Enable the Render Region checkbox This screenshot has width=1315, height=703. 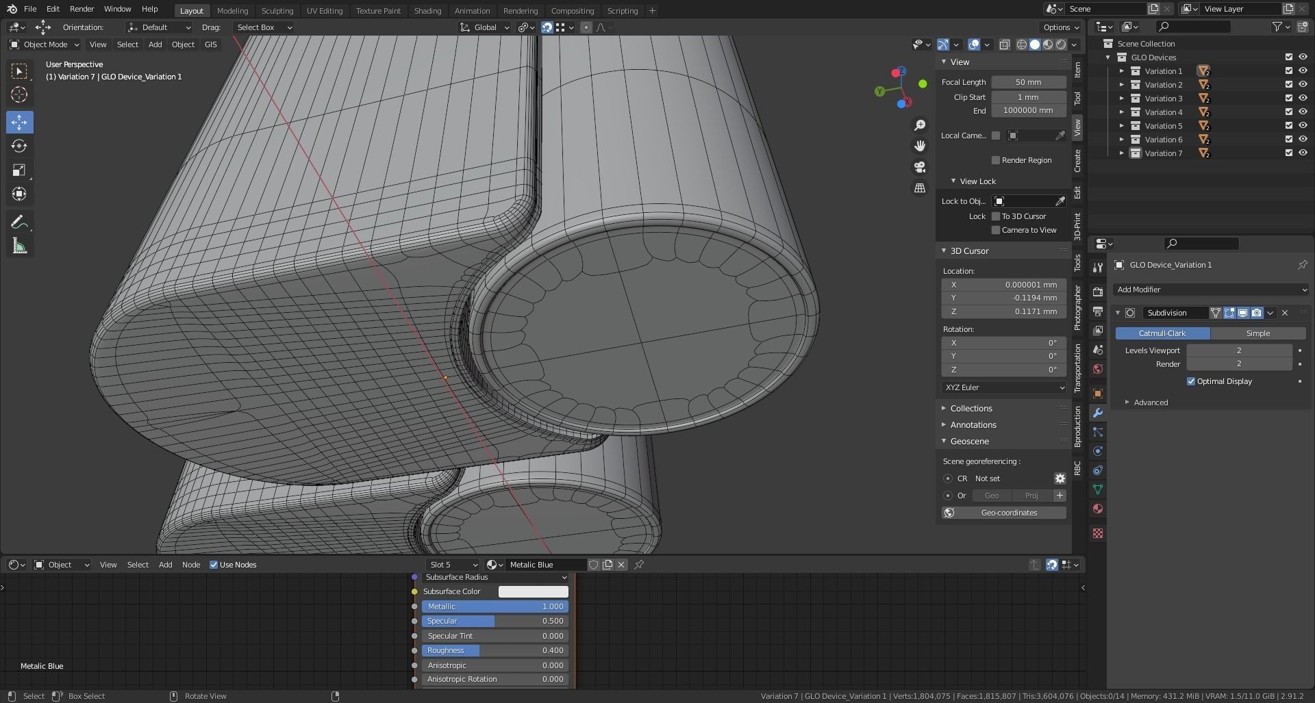(x=996, y=160)
